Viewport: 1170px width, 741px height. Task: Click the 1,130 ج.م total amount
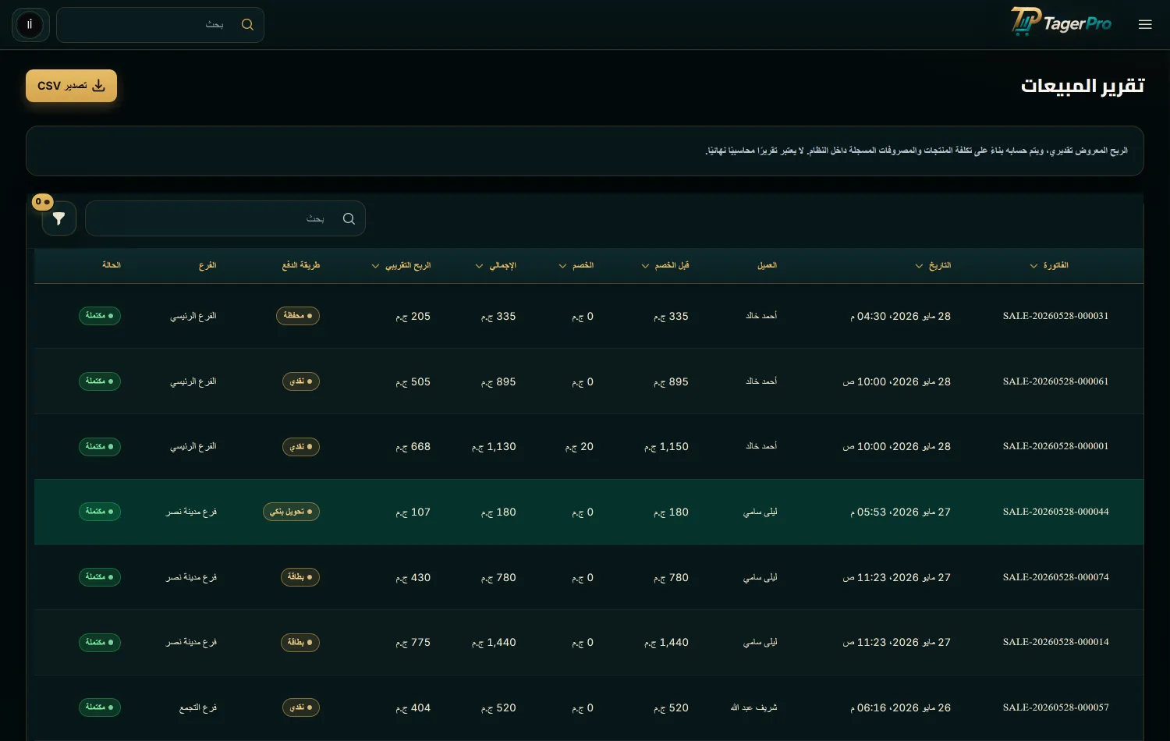click(x=494, y=447)
